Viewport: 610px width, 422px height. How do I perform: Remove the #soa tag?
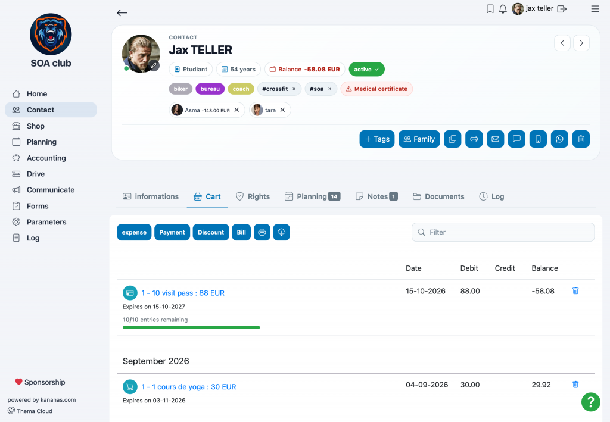click(329, 89)
